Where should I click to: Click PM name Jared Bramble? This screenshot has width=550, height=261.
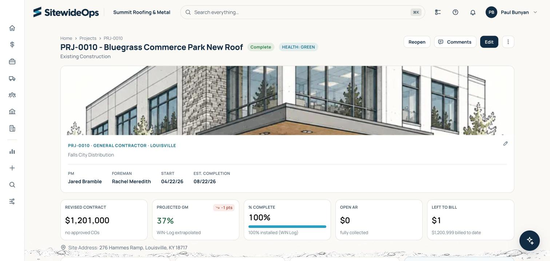[85, 181]
